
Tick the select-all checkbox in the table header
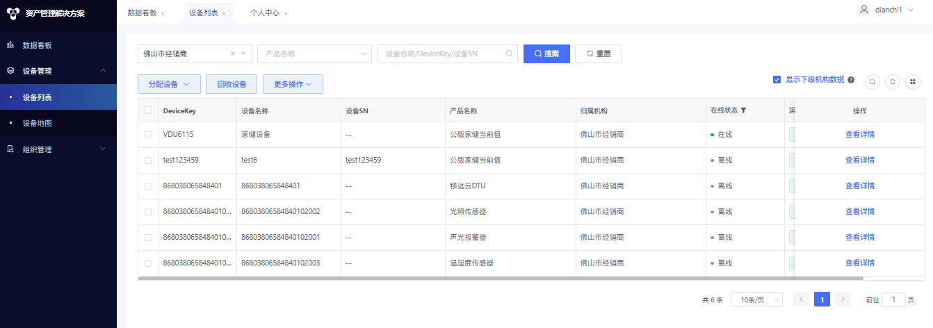148,110
